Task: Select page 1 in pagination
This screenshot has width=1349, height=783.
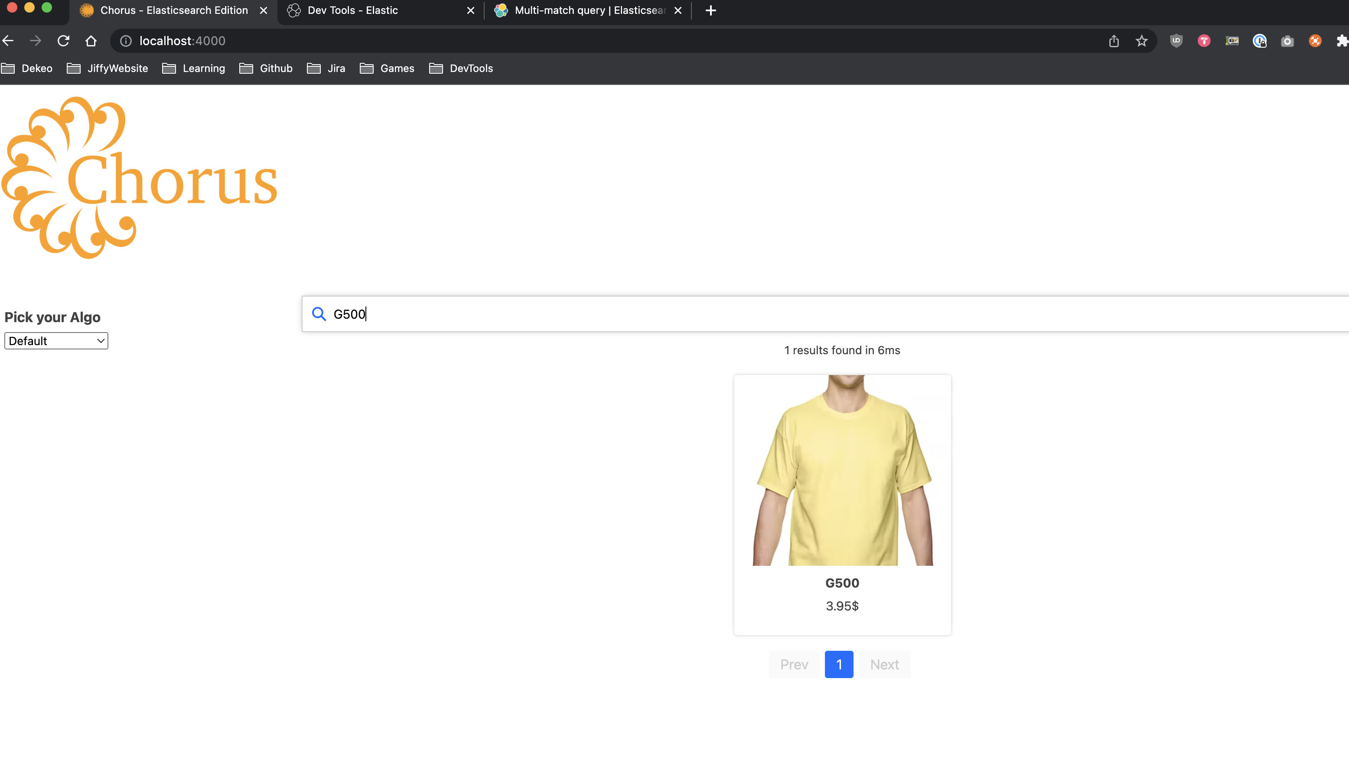Action: [x=839, y=664]
